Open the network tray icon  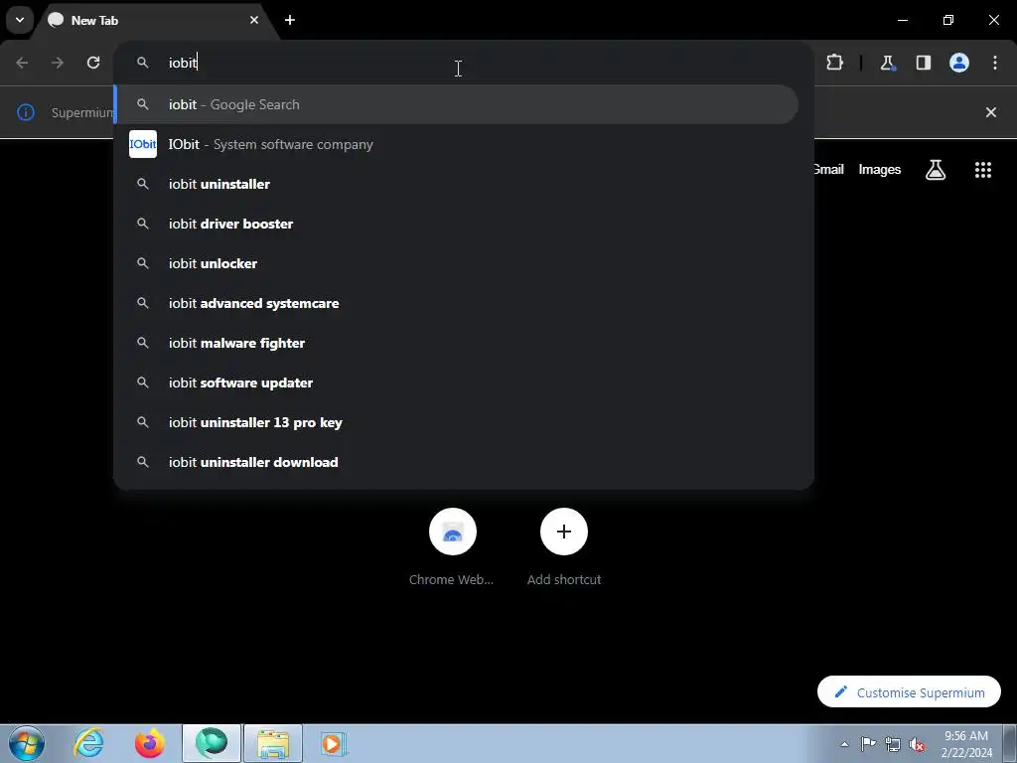tap(893, 744)
